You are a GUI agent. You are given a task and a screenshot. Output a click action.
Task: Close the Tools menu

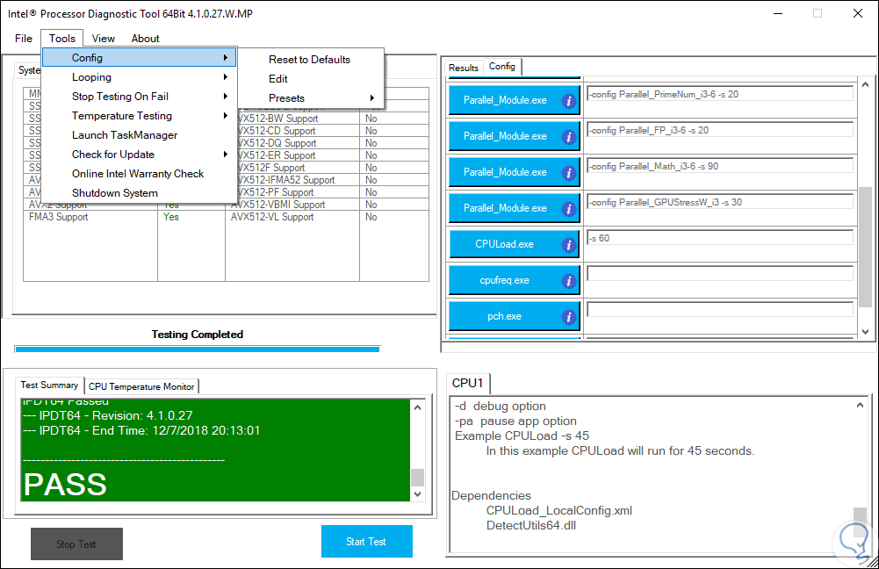[x=62, y=38]
